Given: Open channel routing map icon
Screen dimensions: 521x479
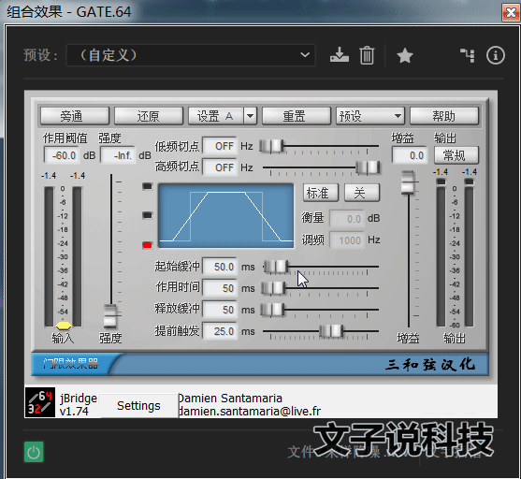Looking at the screenshot, I should (468, 55).
